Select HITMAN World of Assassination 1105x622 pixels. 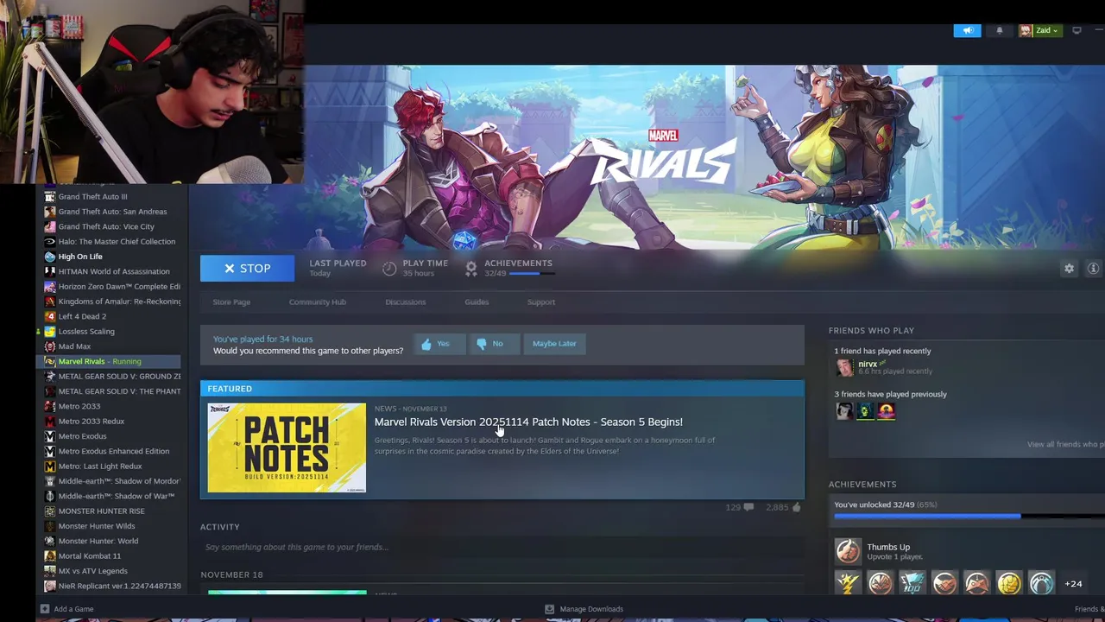112,271
